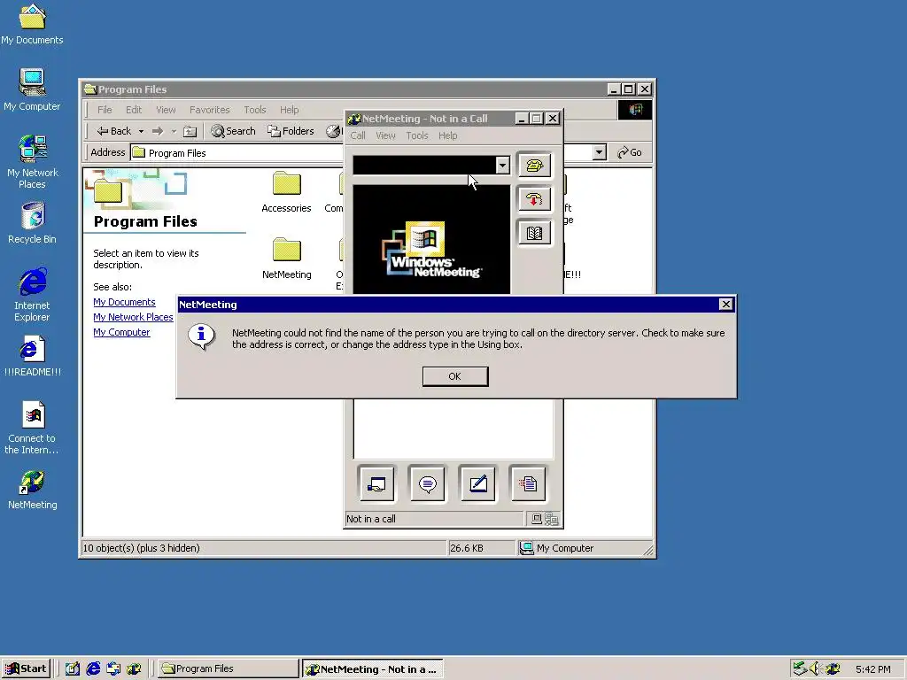Open the Edit menu in Program Files window

click(x=134, y=110)
